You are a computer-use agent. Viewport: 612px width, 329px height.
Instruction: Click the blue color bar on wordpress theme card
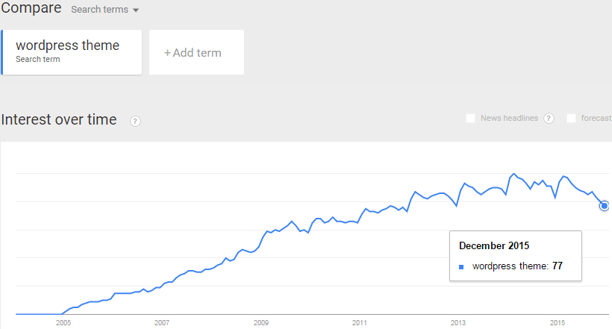[x=2, y=52]
